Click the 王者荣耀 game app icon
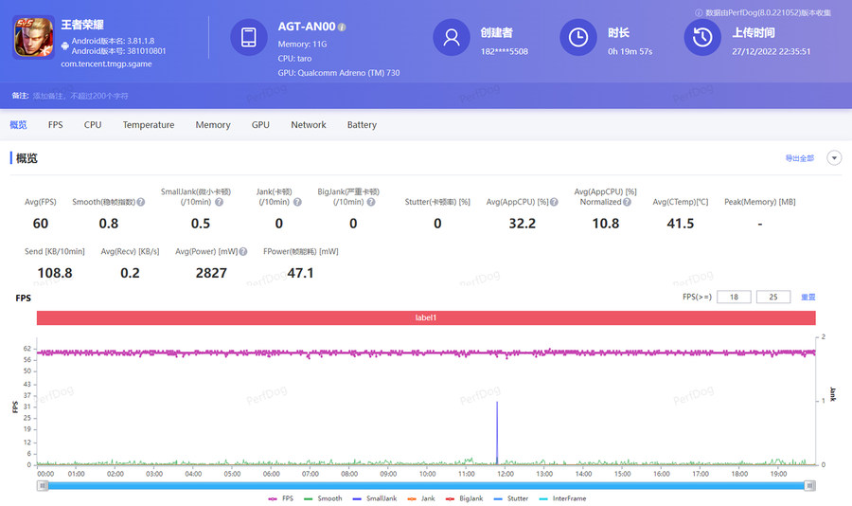 point(33,40)
